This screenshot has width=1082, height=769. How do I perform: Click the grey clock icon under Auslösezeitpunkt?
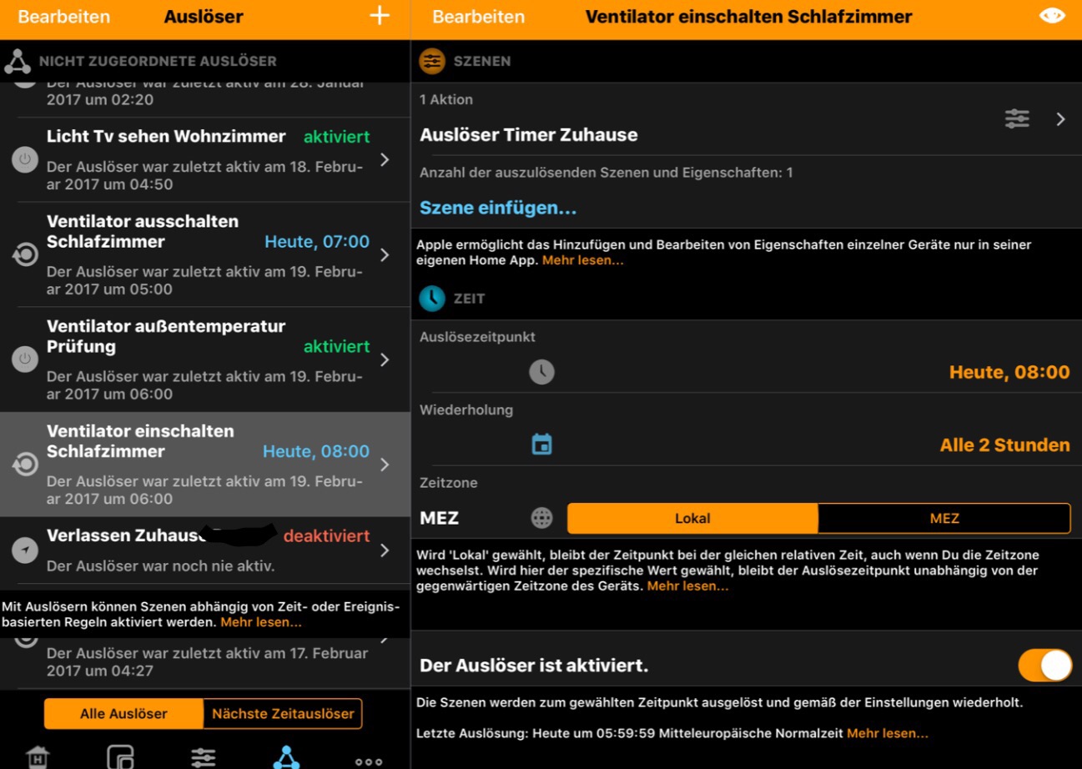coord(541,371)
